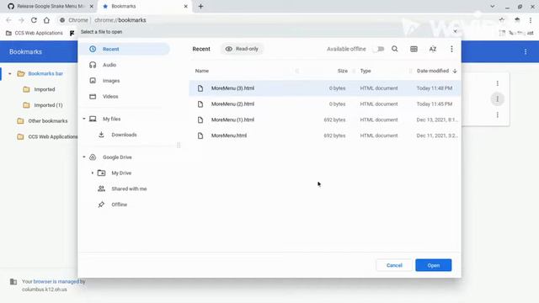Viewport: 539px width, 303px height.
Task: Close the Select a file dialog
Action: pos(455,32)
